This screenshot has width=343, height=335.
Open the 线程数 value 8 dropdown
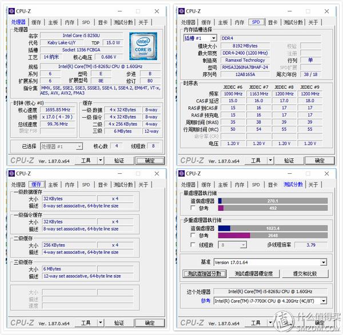click(x=244, y=245)
